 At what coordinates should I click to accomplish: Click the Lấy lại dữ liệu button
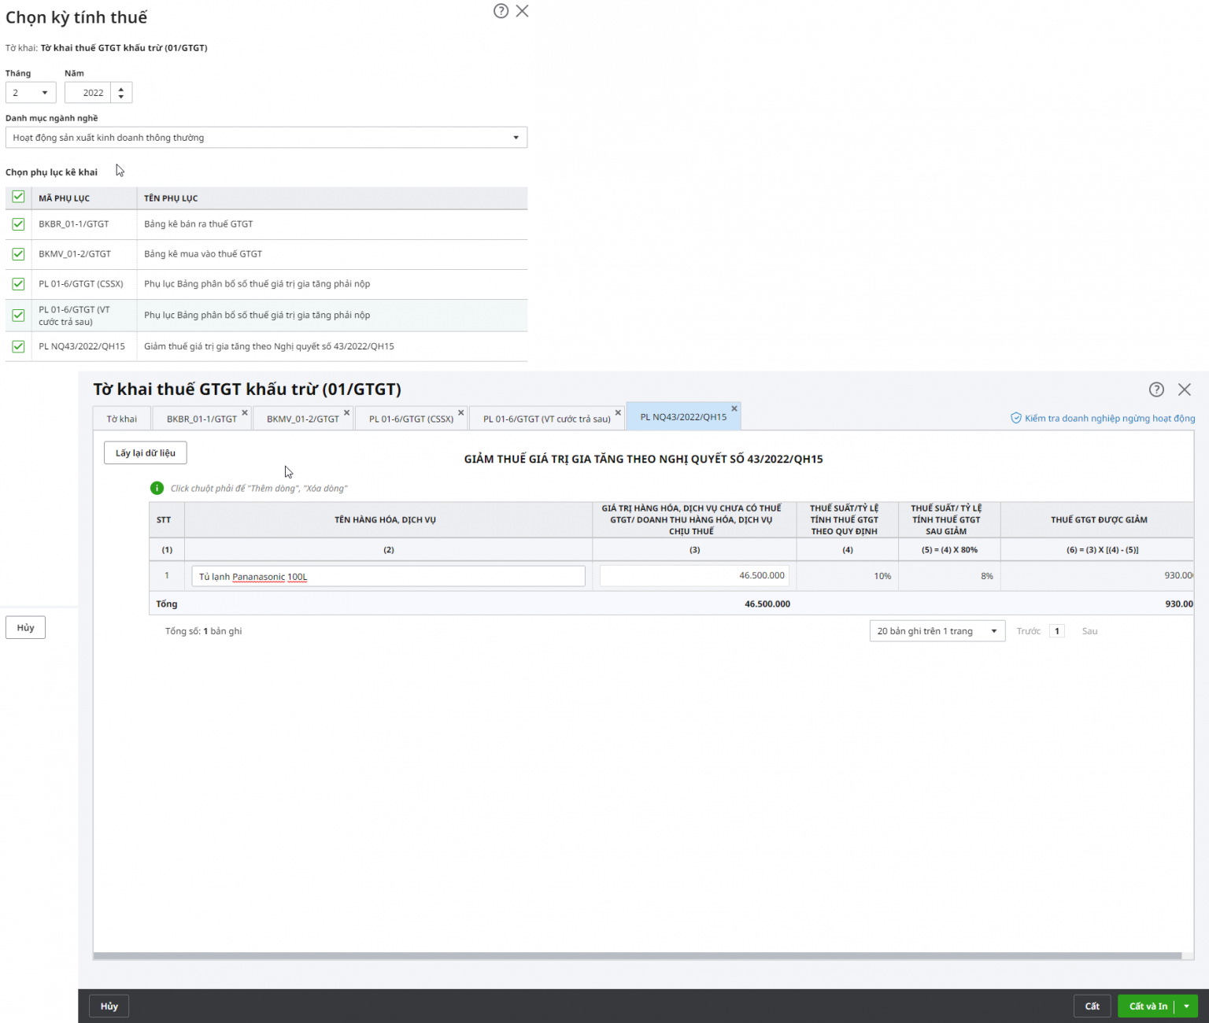click(x=146, y=453)
